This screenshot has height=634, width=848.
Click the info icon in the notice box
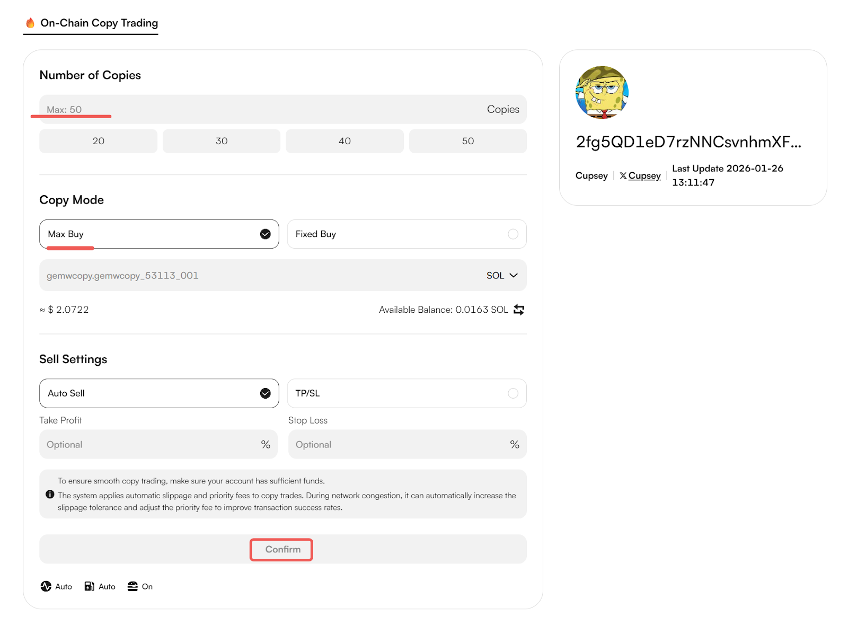pyautogui.click(x=50, y=495)
